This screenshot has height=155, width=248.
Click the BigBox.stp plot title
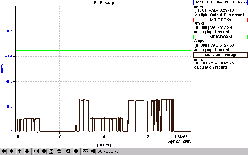point(104,3)
